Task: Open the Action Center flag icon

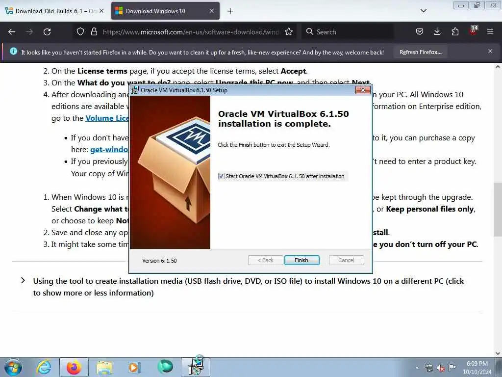Action: tap(452, 368)
